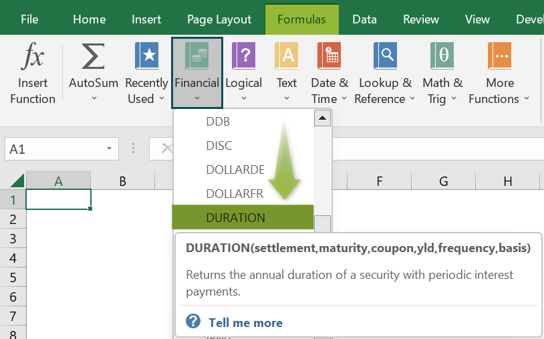
Task: Click the Financial functions book icon
Action: click(x=196, y=55)
